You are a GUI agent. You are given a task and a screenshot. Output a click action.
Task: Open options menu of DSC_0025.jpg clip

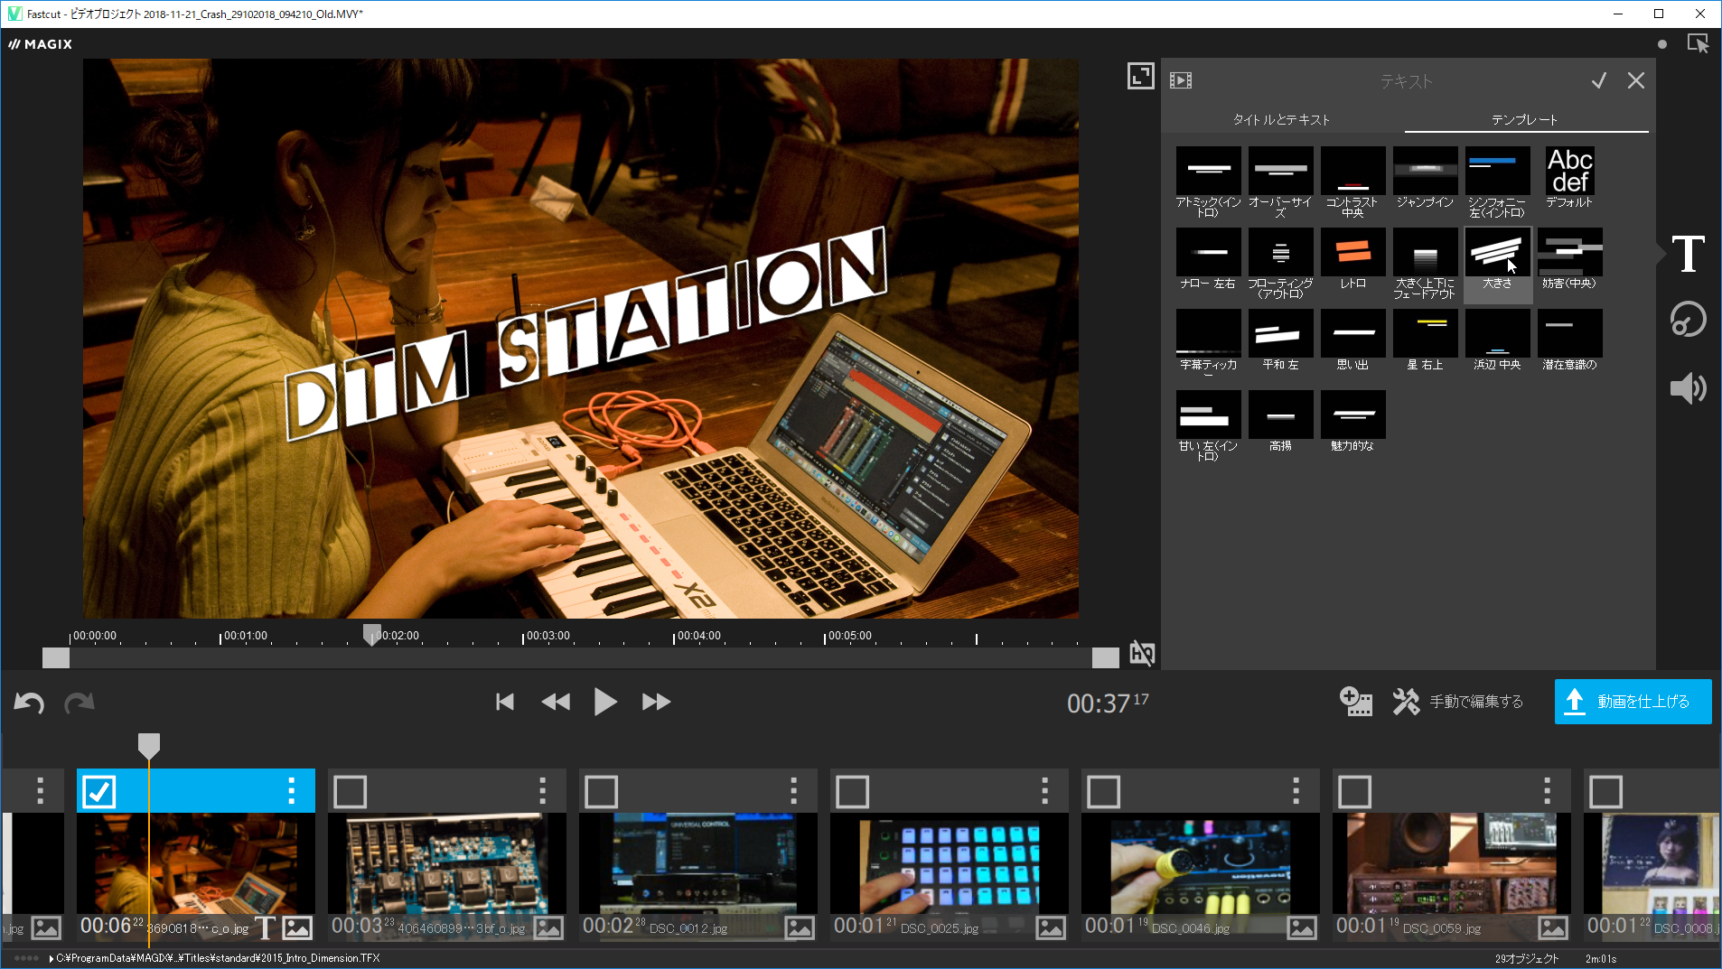[1044, 791]
